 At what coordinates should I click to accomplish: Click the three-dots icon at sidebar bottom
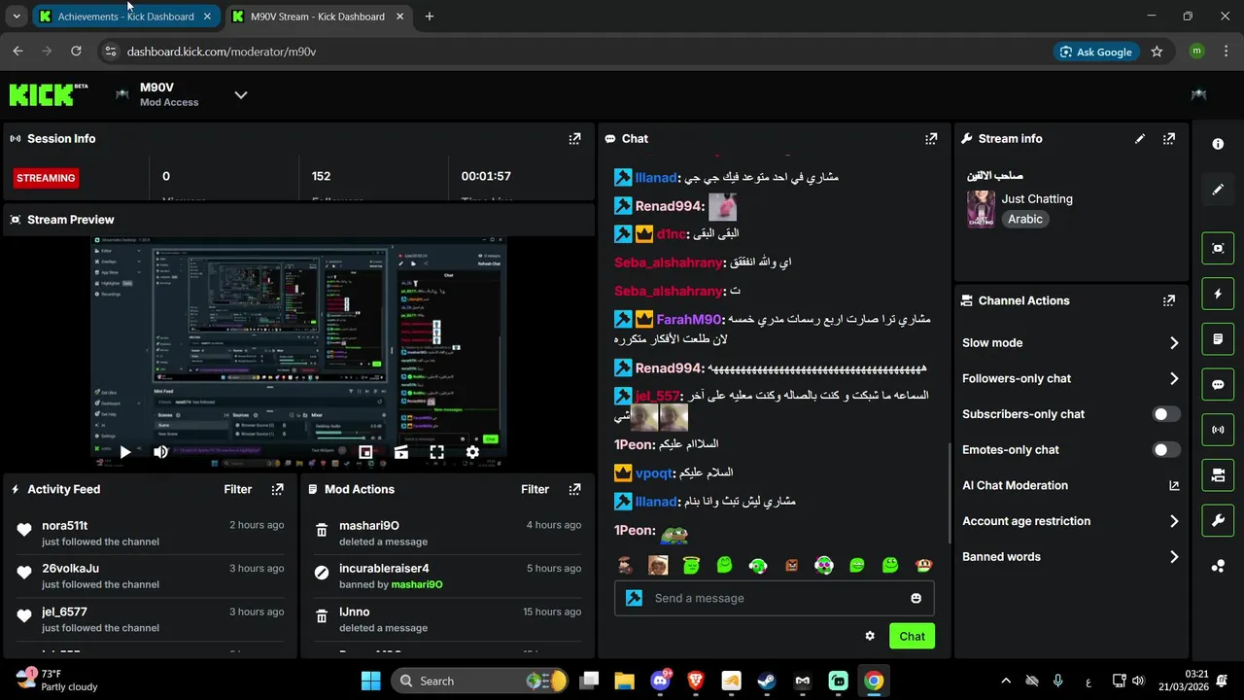click(x=1218, y=566)
